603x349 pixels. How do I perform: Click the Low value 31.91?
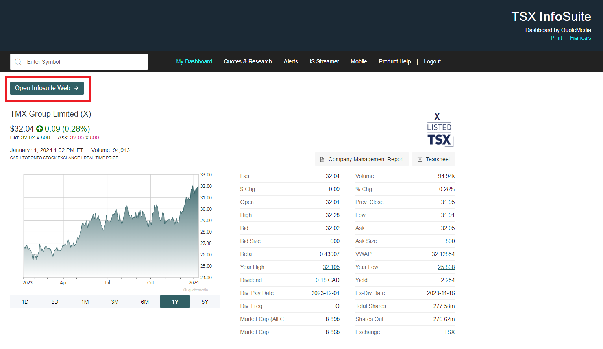click(x=448, y=215)
